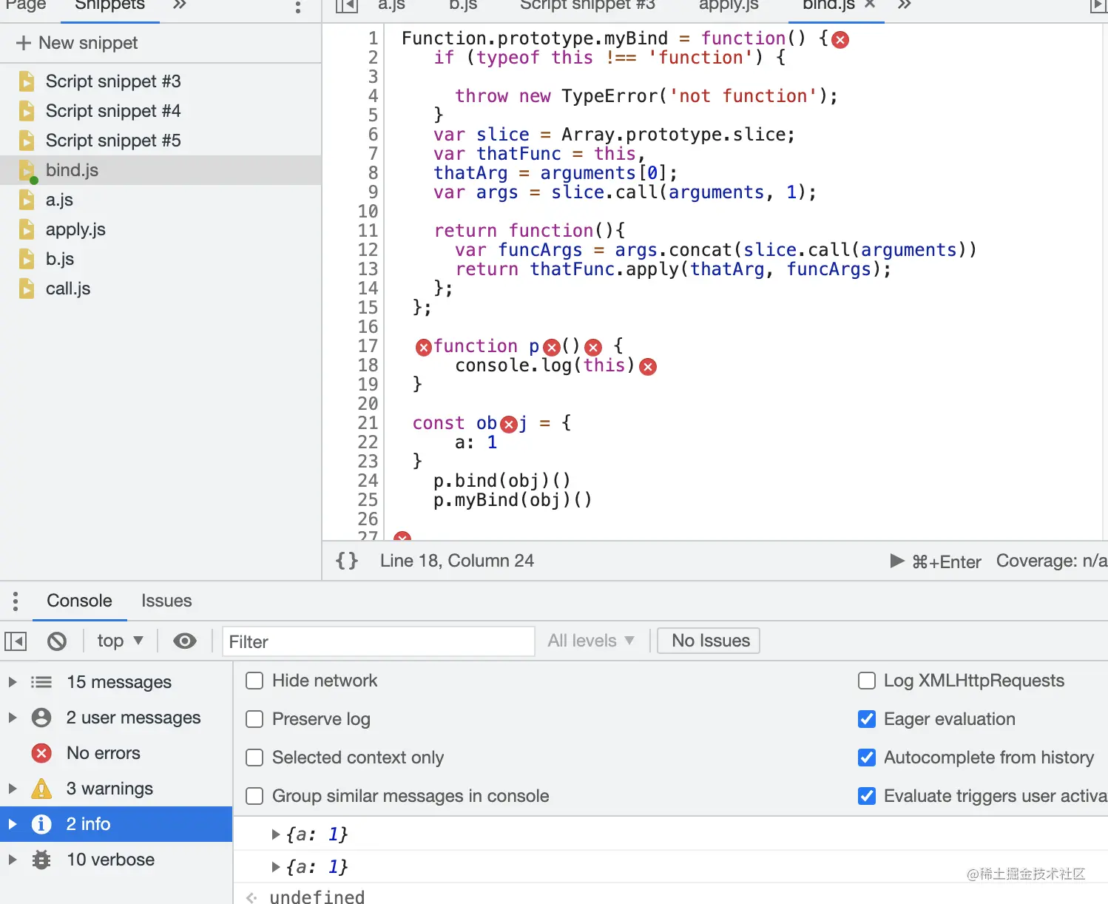1108x904 pixels.
Task: Expand the 2 user messages group
Action: point(13,718)
